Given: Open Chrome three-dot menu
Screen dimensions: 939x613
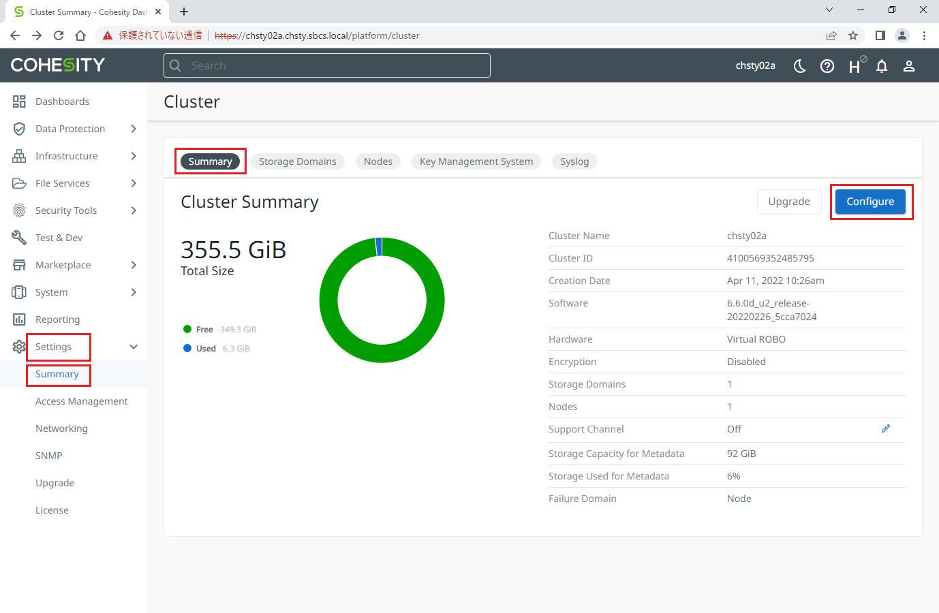Looking at the screenshot, I should click(924, 35).
